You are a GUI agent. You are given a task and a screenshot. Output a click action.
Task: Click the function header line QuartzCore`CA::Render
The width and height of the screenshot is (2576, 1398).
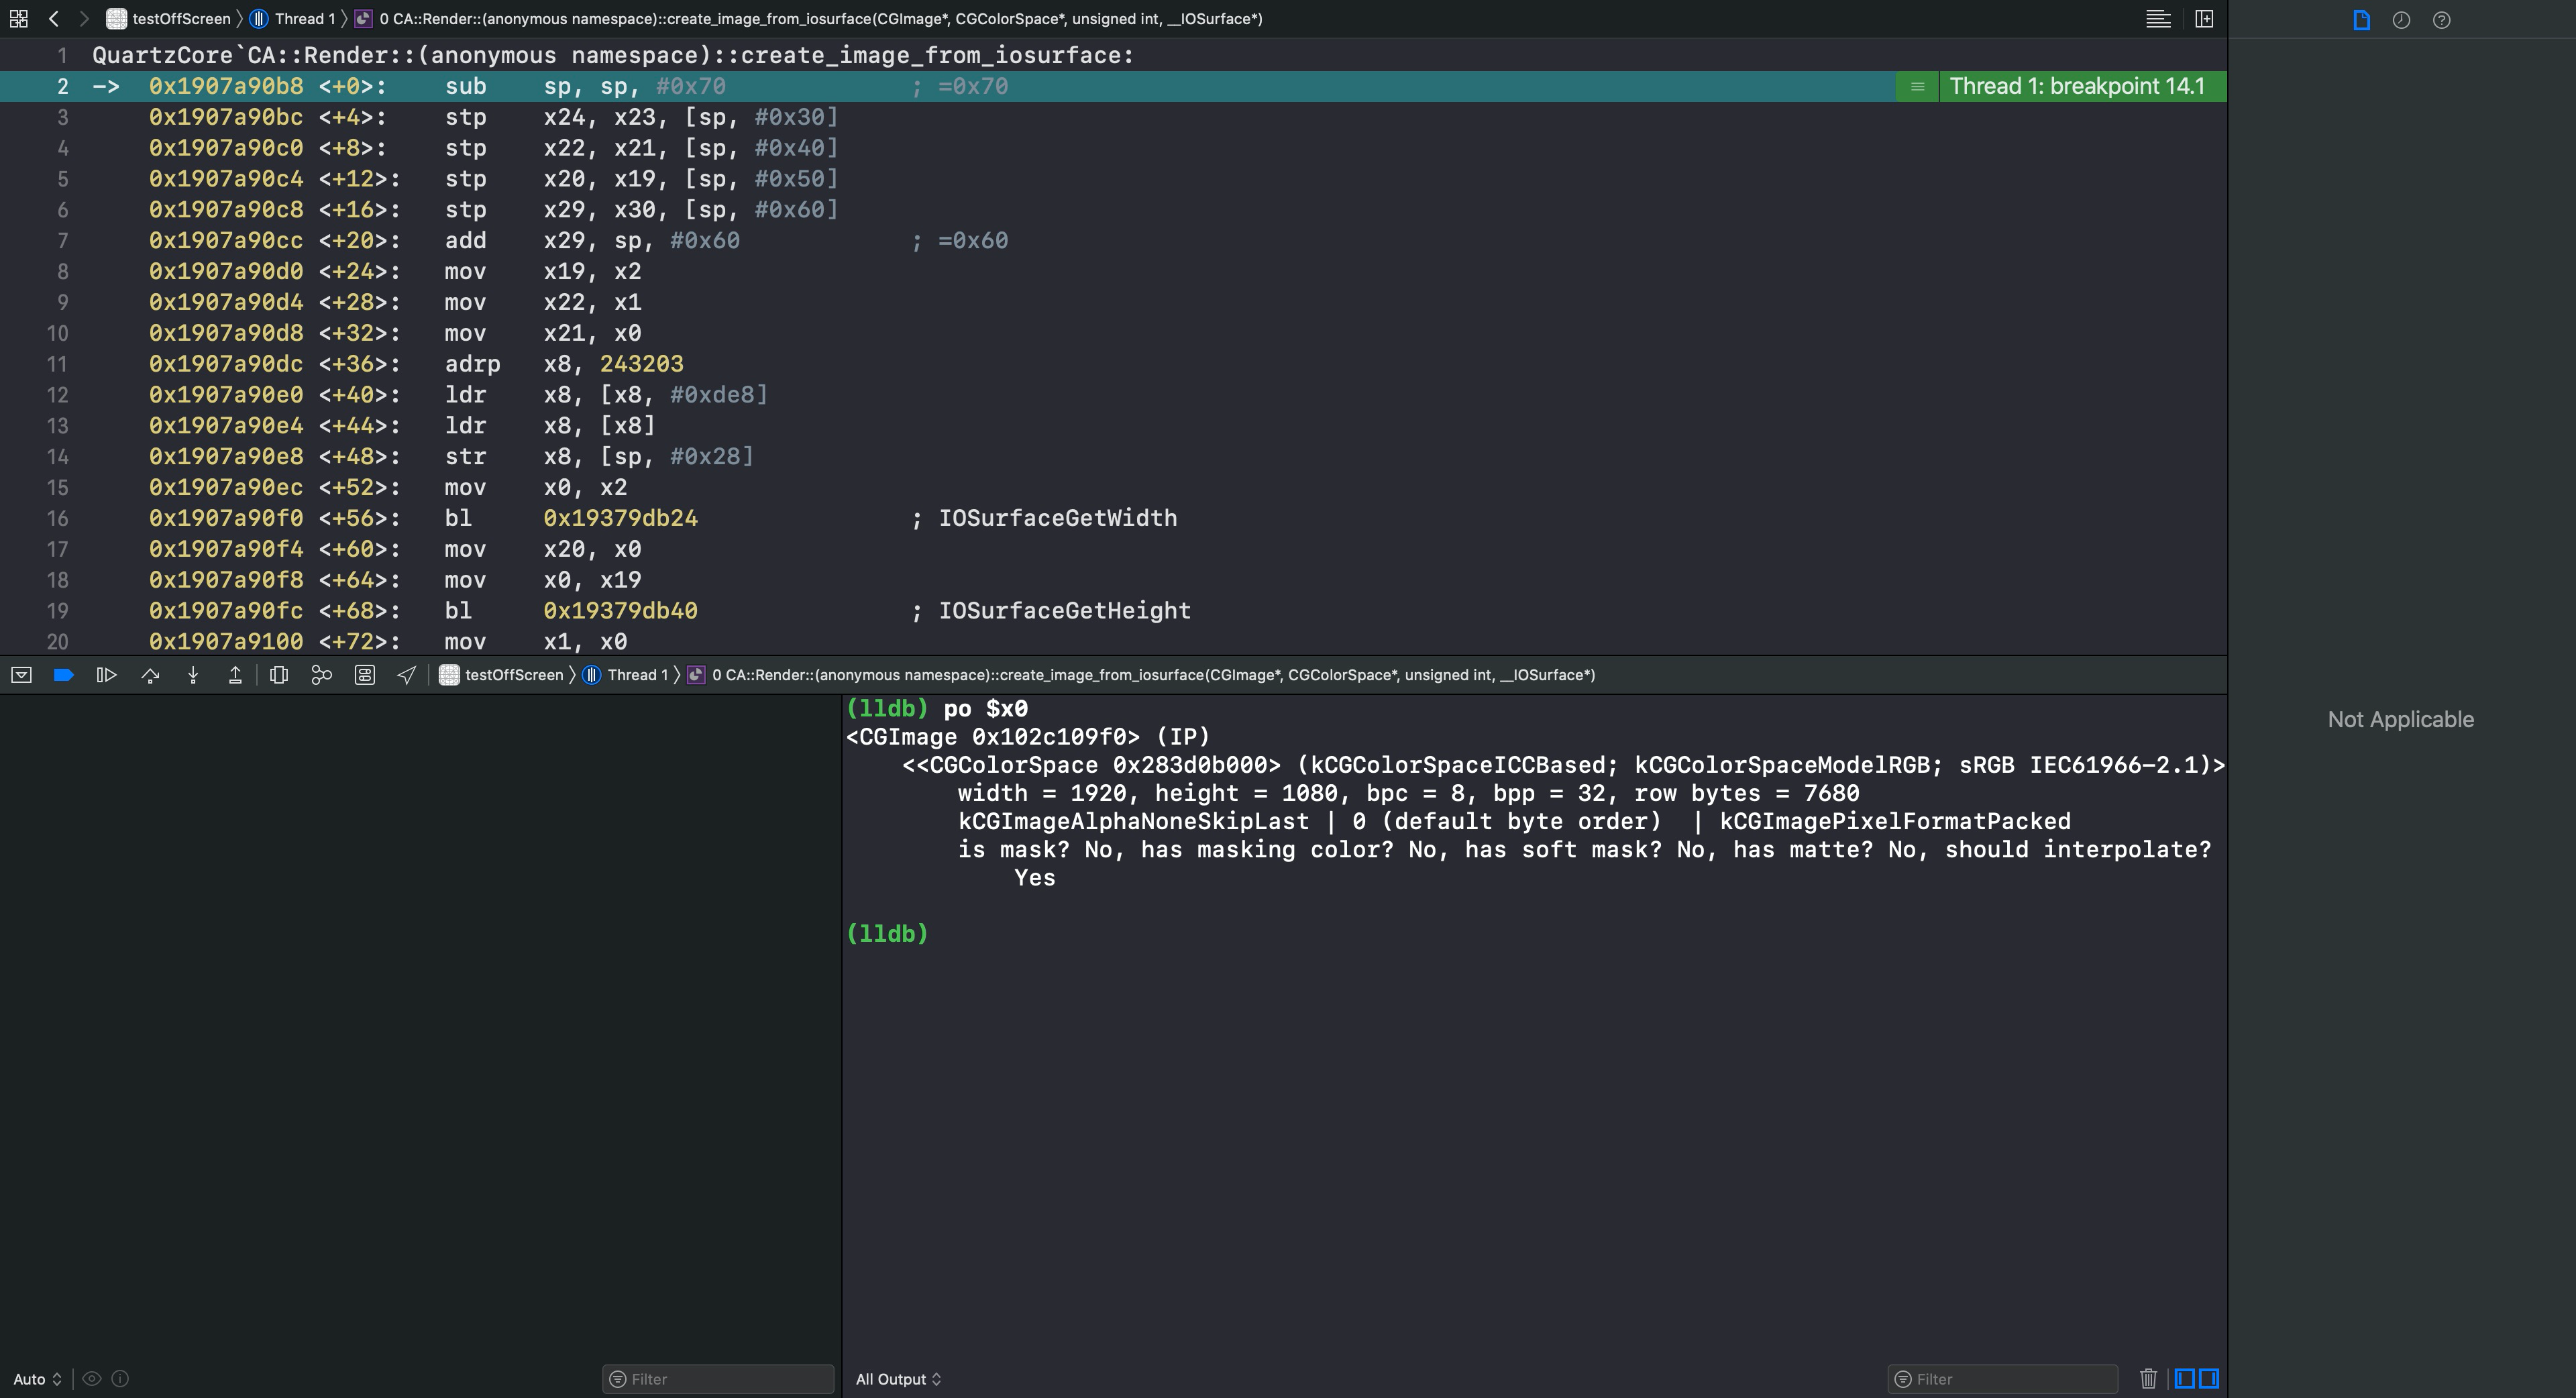tap(613, 55)
